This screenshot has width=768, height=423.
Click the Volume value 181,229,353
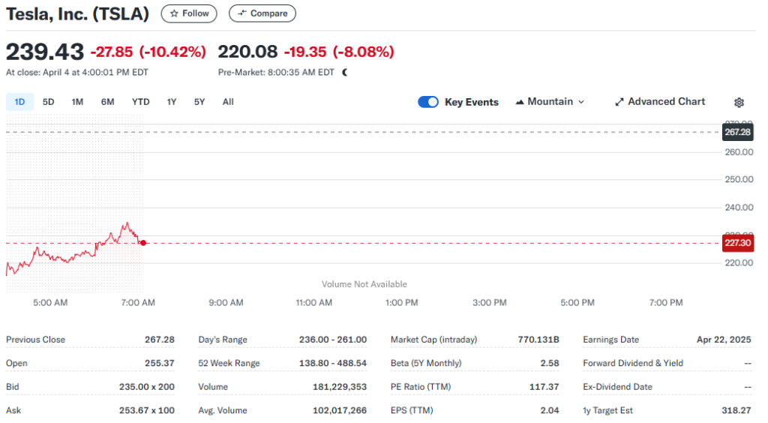[340, 387]
